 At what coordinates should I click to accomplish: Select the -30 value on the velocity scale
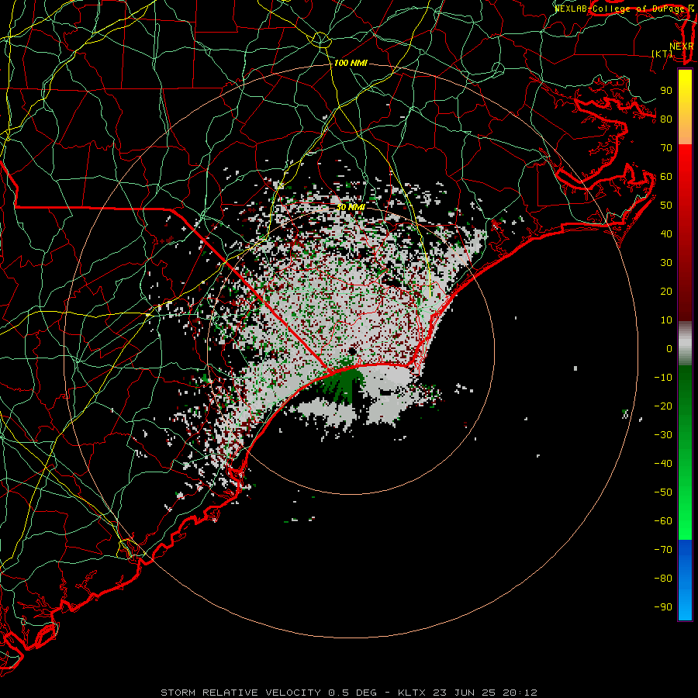[663, 435]
